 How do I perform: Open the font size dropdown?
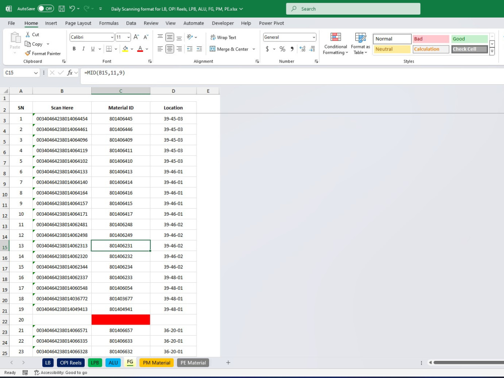(129, 37)
